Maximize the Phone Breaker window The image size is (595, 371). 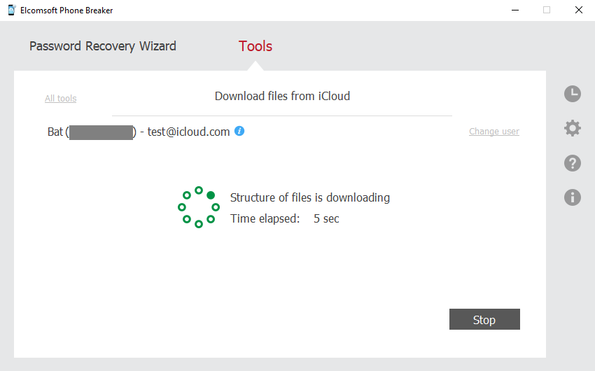click(547, 10)
